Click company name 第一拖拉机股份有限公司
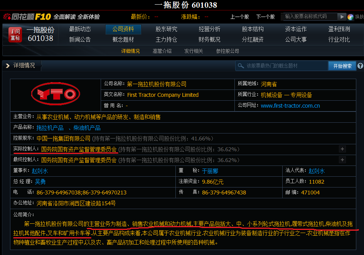 (x=157, y=84)
